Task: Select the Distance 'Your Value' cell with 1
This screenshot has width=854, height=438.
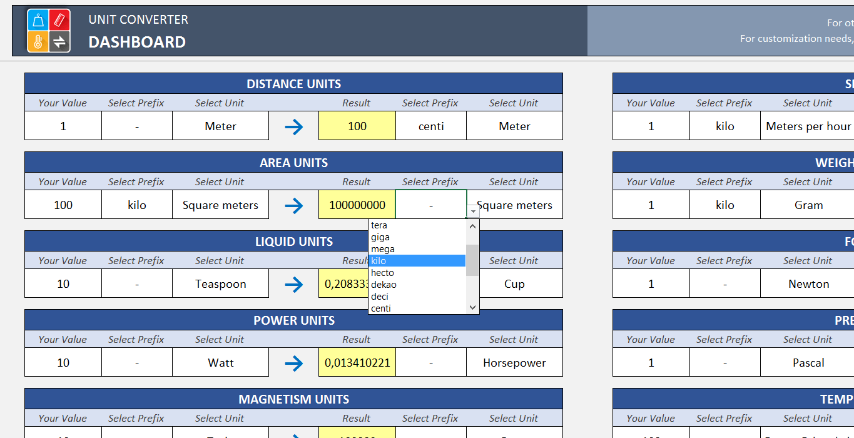Action: tap(63, 126)
